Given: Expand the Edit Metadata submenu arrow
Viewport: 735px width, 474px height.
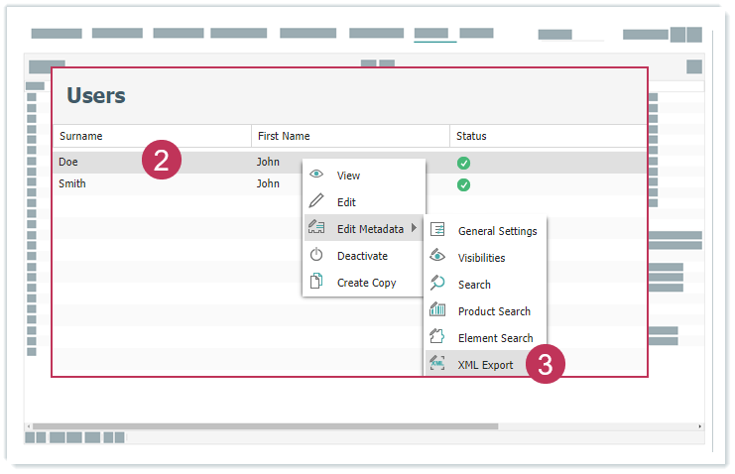Looking at the screenshot, I should (x=414, y=229).
